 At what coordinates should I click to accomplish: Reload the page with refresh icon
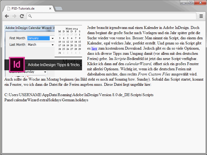coord(22,16)
